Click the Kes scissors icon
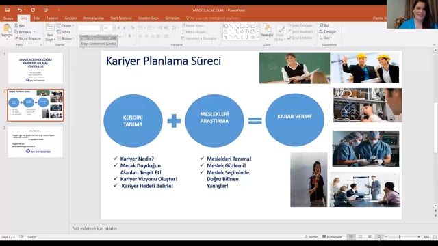The height and width of the screenshot is (246, 438). [x=16, y=25]
